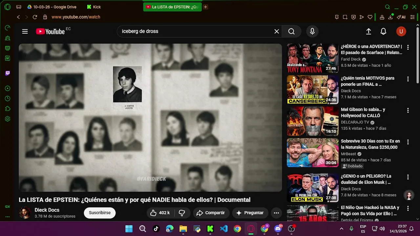Open the Farid Dieck channel link
Viewport: 420px width, 236px height.
point(351,59)
